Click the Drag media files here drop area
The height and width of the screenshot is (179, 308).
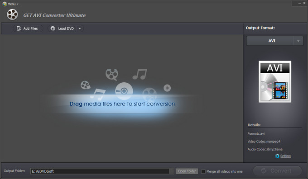click(x=122, y=104)
